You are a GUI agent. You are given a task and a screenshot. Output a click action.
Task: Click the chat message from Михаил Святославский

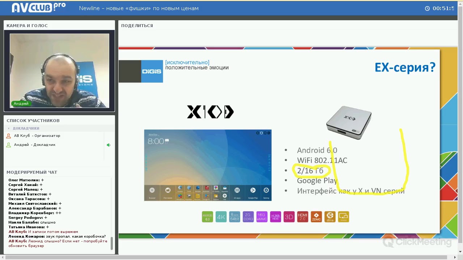(x=35, y=204)
